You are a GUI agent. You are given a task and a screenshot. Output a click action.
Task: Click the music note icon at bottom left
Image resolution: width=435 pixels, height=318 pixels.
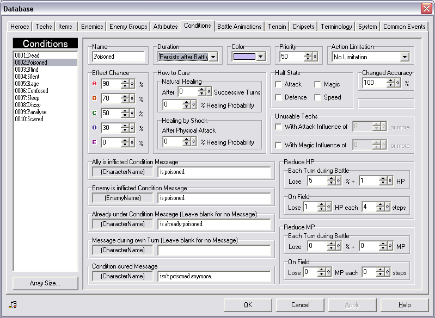[x=13, y=304]
